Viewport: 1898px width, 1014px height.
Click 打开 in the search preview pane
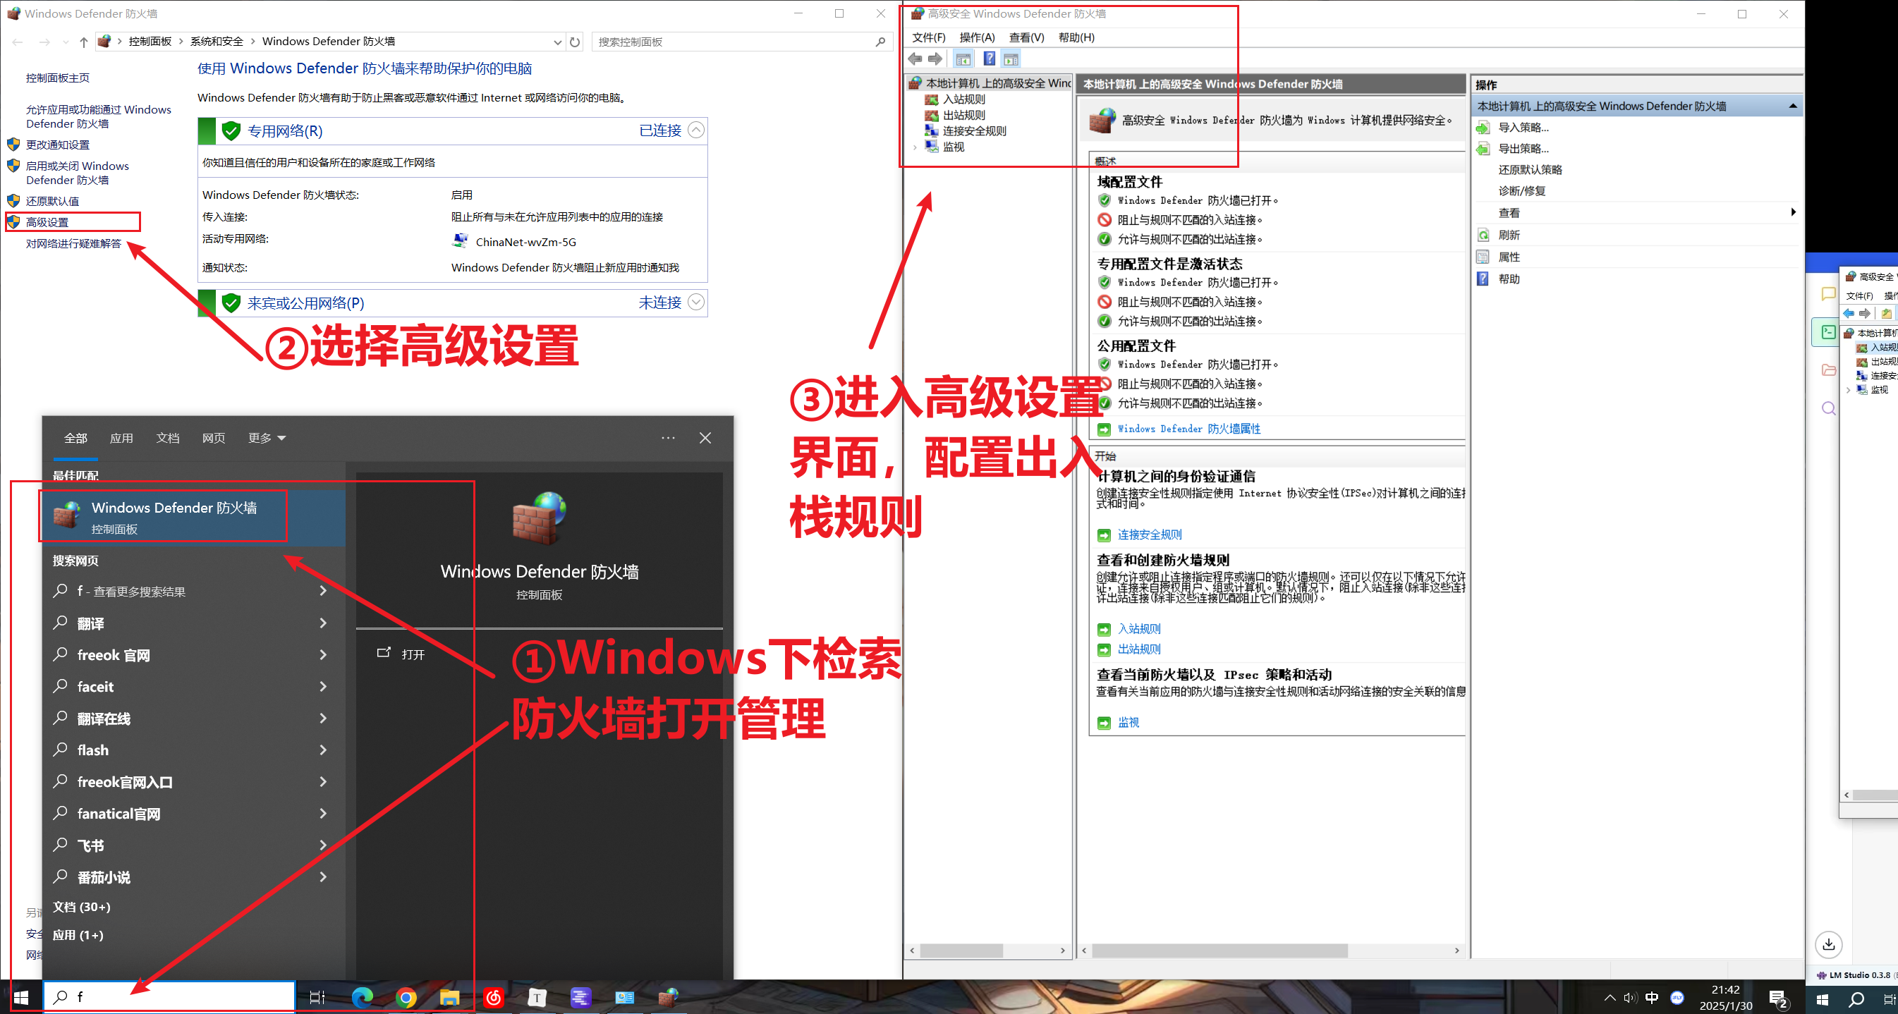(402, 654)
